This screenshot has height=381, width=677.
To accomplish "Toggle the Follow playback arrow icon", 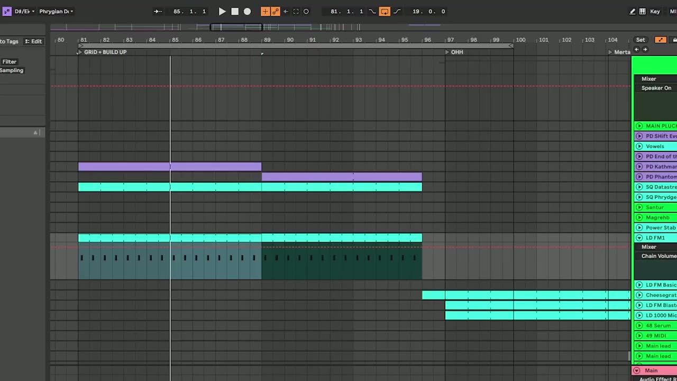I will [158, 11].
